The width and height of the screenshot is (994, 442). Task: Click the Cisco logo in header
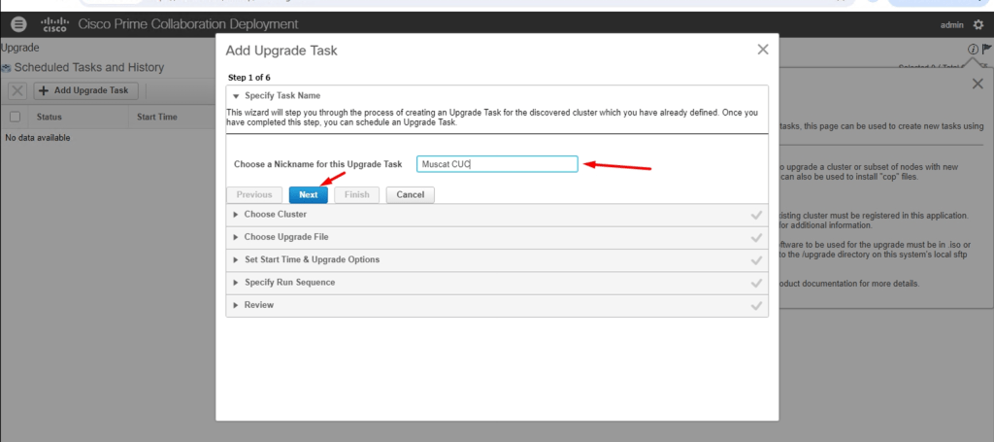tap(54, 24)
